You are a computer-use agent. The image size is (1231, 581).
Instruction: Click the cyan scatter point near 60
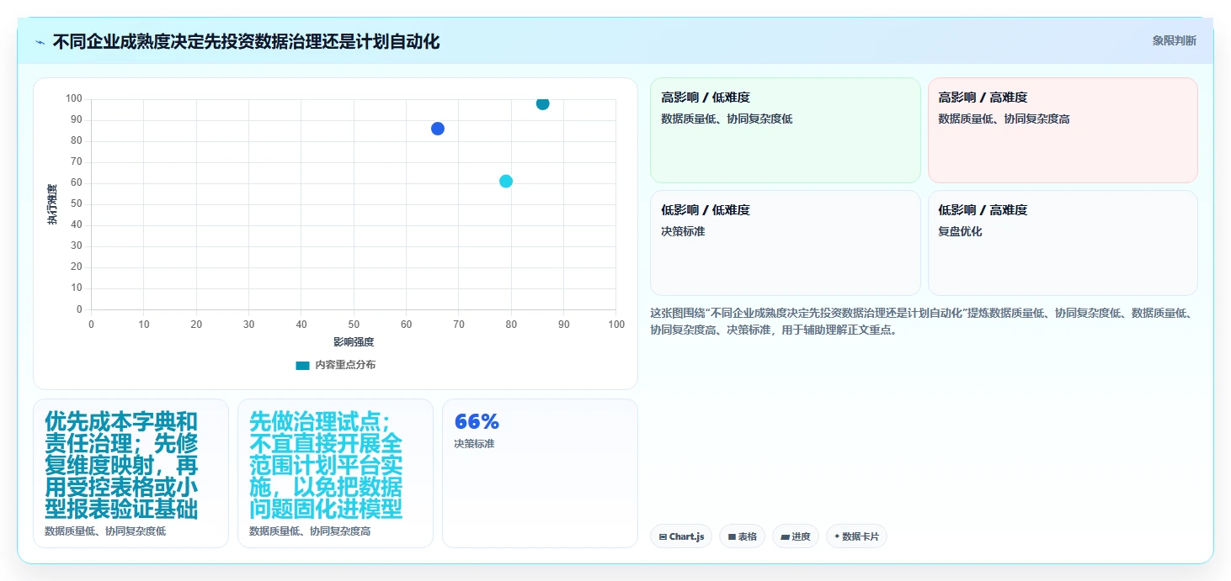506,181
